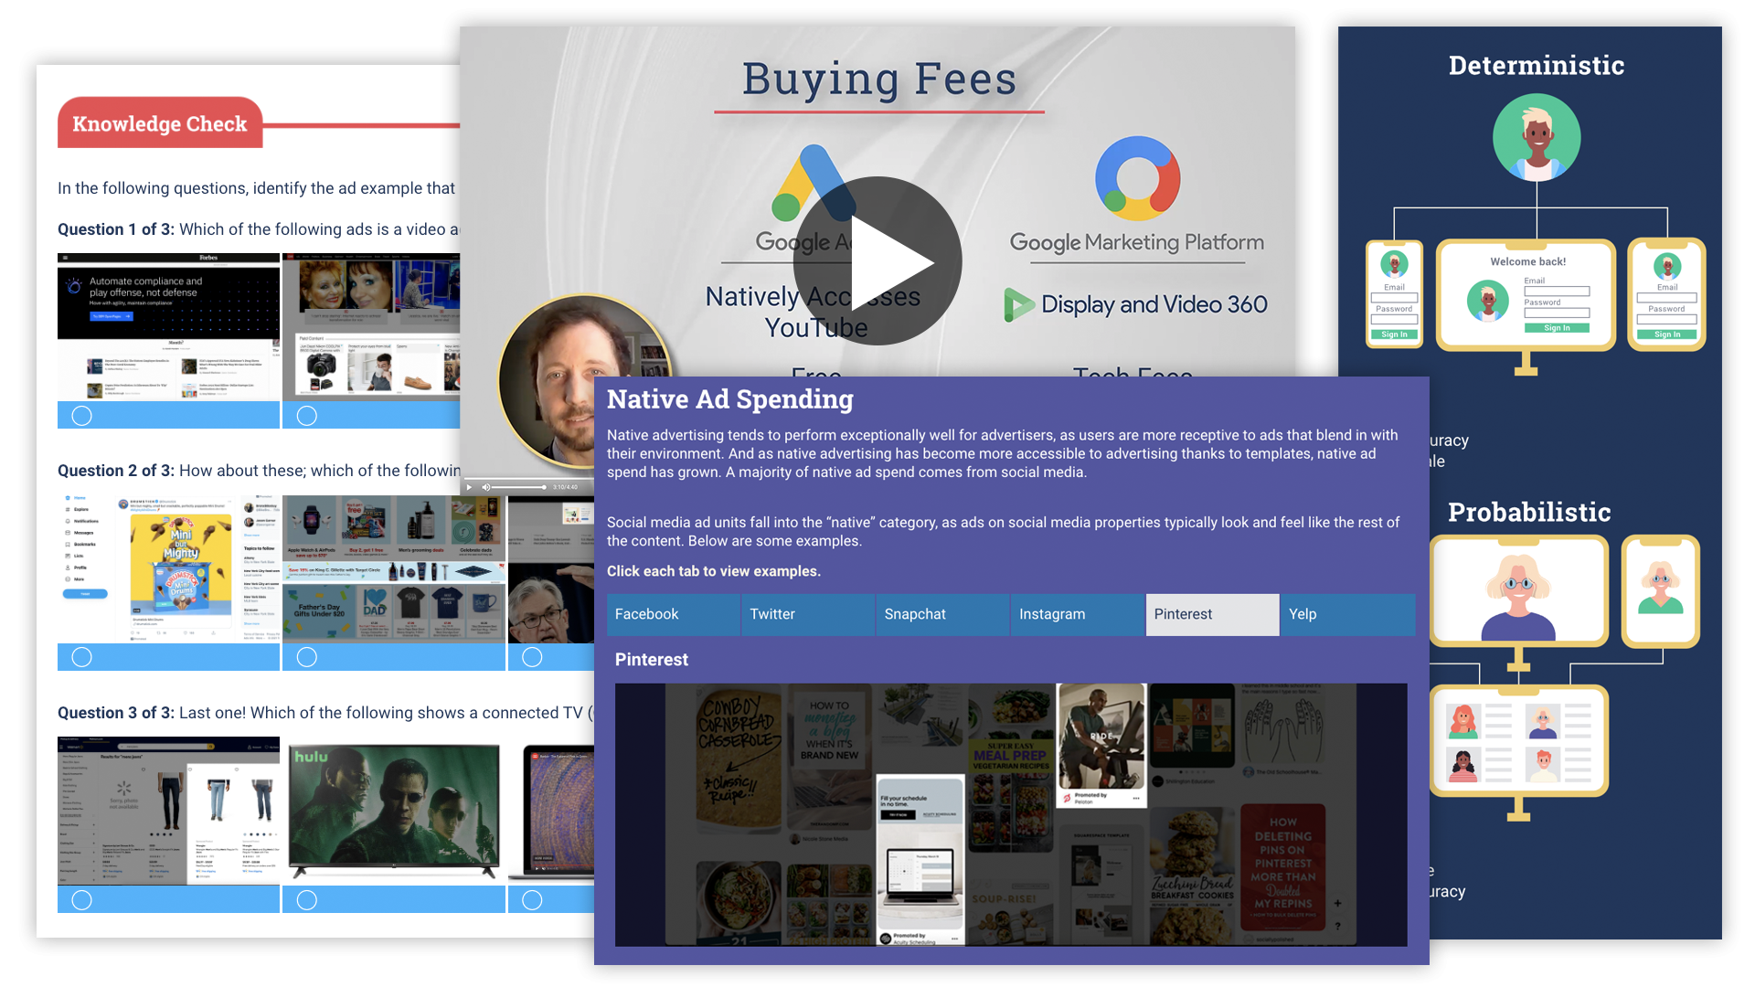1755x987 pixels.
Task: Click the Pinterest heading above the pin board
Action: click(x=652, y=660)
